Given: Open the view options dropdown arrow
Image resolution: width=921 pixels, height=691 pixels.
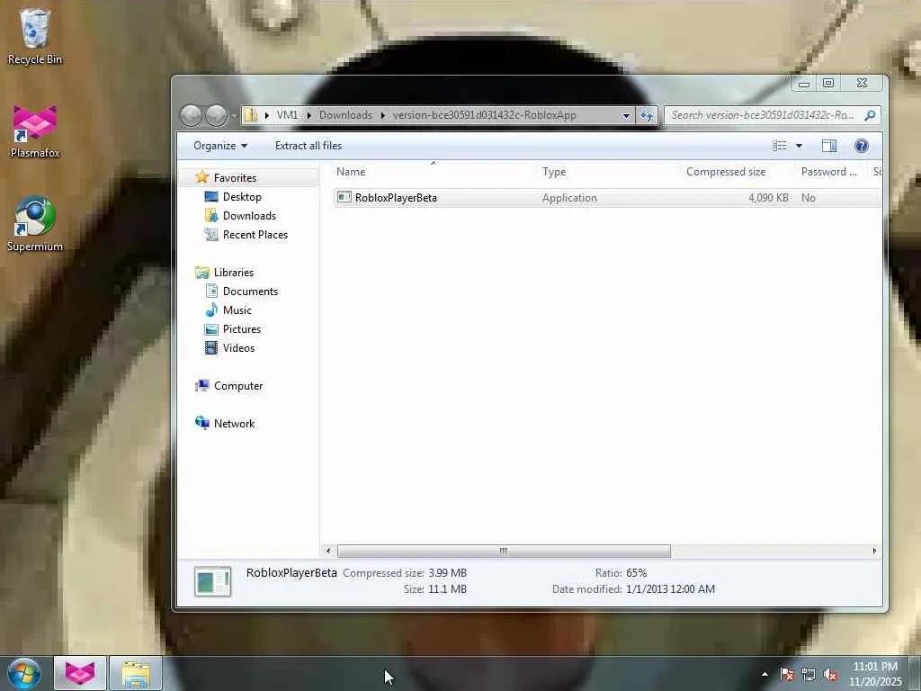Looking at the screenshot, I should pyautogui.click(x=799, y=146).
